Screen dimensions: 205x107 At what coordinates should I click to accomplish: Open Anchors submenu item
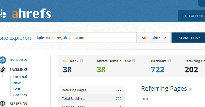pos(20,95)
